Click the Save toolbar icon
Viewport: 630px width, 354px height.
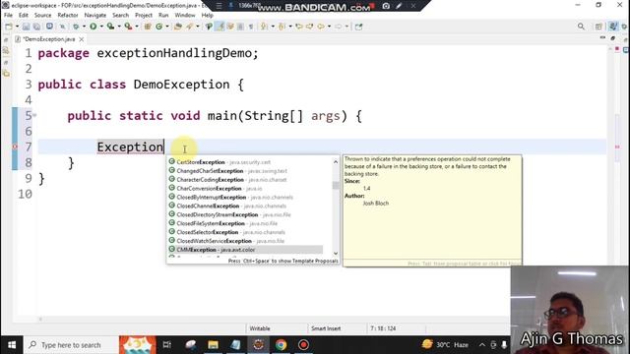point(26,27)
